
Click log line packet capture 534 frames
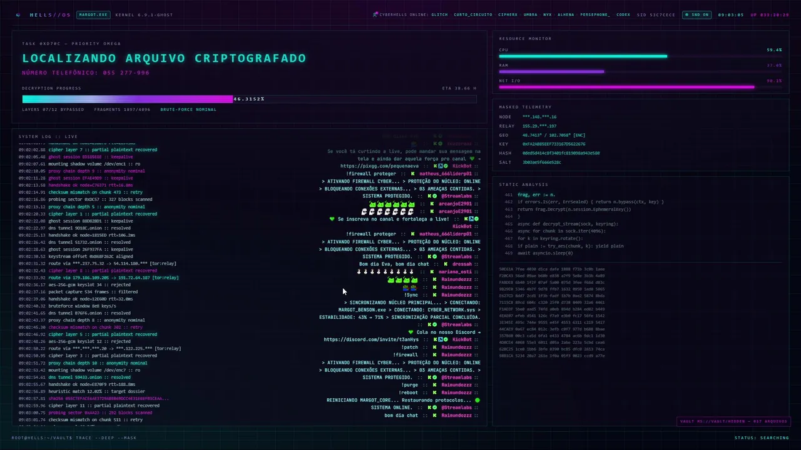tap(78, 291)
